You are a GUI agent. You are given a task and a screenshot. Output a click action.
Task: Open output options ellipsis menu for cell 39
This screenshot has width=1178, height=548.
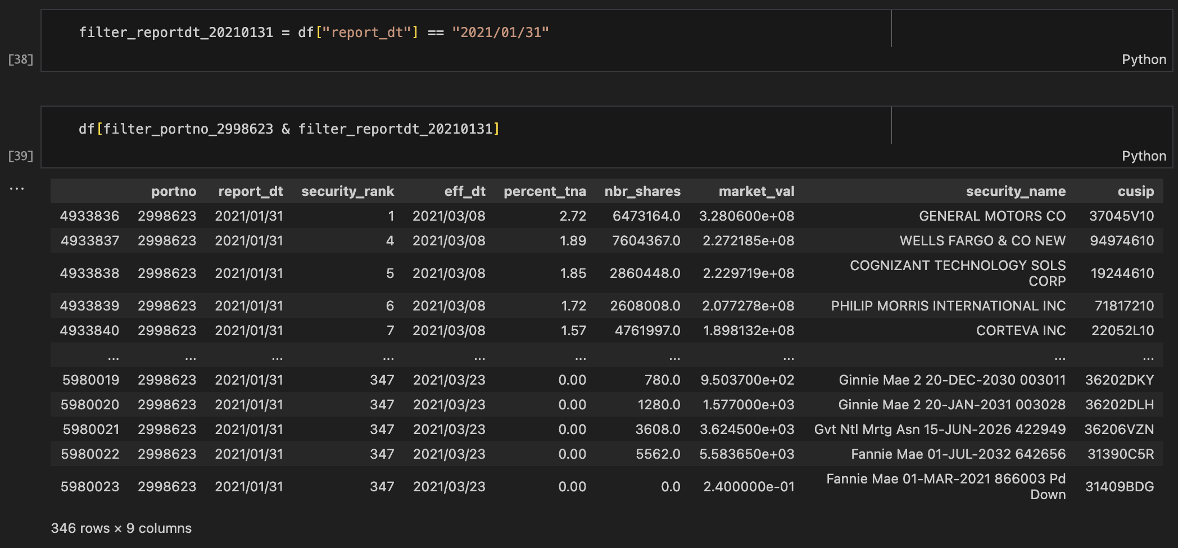[x=17, y=189]
